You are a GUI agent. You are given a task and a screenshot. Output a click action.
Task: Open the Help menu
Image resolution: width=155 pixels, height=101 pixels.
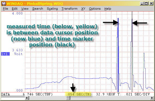coord(108,9)
